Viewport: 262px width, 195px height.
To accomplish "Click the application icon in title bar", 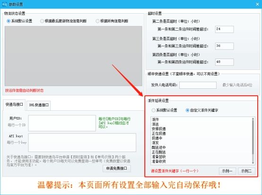I will pos(5,4).
